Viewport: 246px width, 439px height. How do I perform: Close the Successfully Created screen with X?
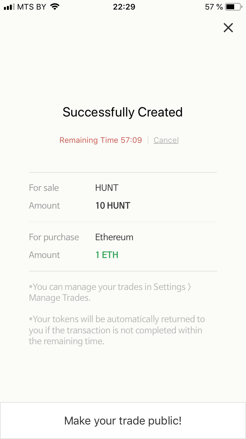(228, 28)
